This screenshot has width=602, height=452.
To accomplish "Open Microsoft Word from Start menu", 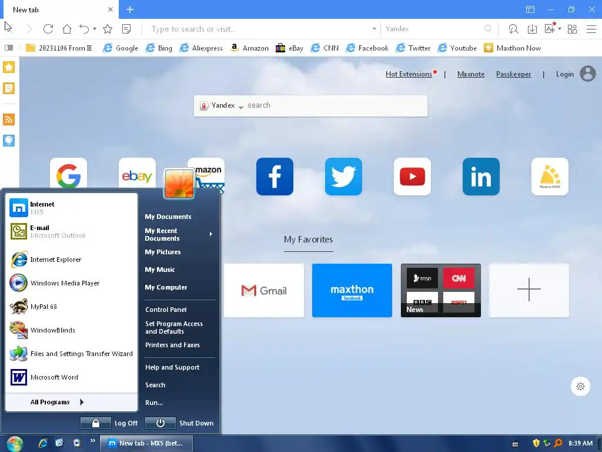I will (x=71, y=377).
